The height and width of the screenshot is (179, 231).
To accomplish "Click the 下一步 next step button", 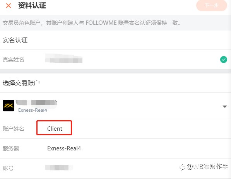I will click(212, 5).
